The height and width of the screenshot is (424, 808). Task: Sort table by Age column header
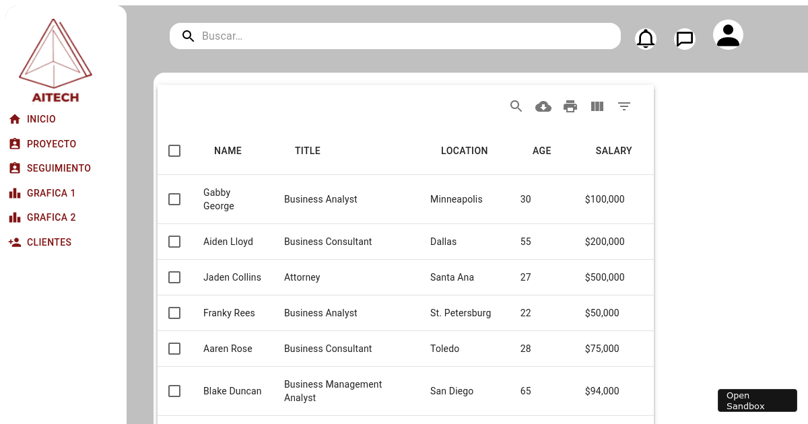tap(541, 151)
